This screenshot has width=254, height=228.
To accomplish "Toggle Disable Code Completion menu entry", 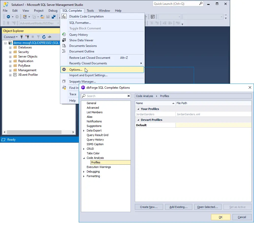I will (86, 16).
